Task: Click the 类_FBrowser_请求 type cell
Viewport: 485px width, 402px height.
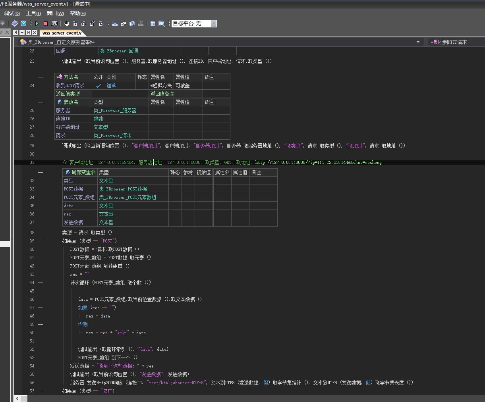Action: tap(120, 135)
